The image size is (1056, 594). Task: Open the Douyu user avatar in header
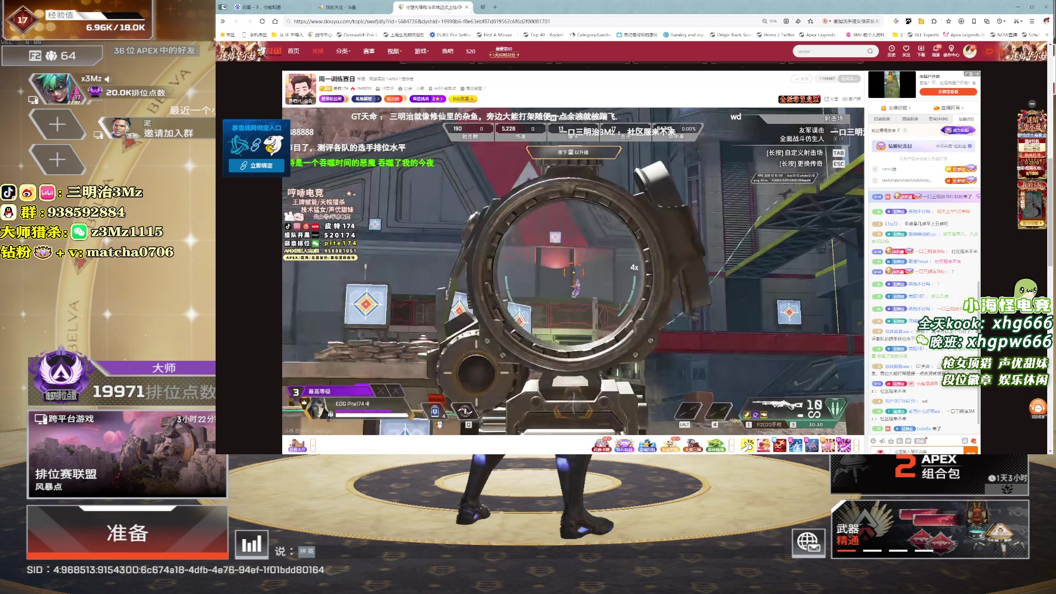pyautogui.click(x=970, y=51)
